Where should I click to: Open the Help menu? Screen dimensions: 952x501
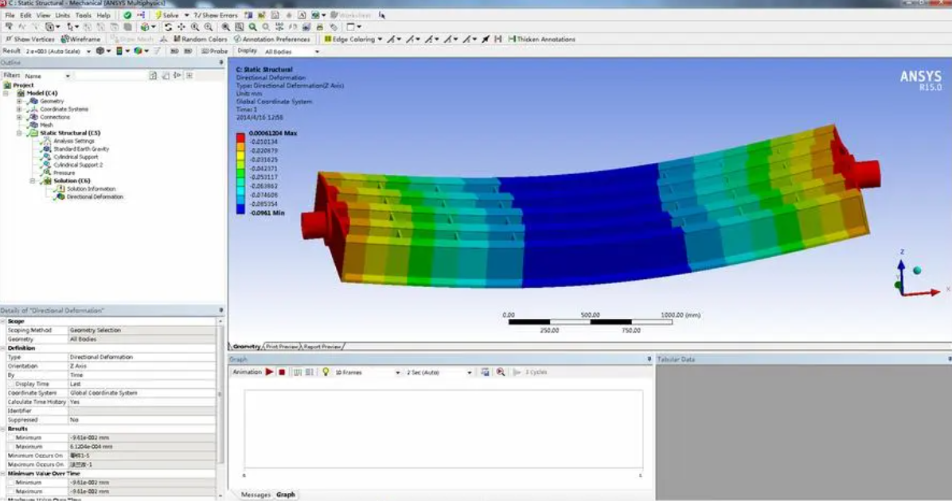pos(103,15)
